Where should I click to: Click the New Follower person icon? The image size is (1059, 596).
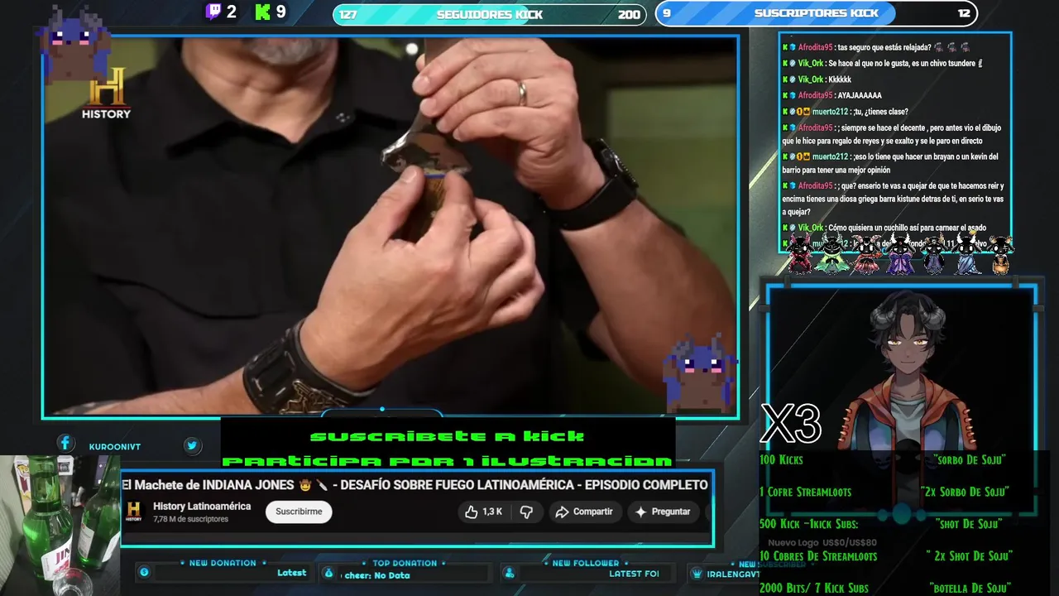[x=510, y=573]
